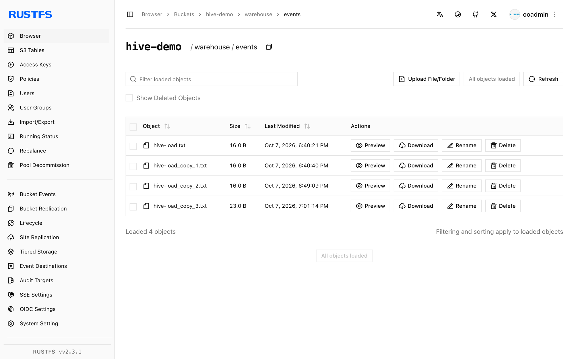Open User Groups page

(x=56, y=108)
